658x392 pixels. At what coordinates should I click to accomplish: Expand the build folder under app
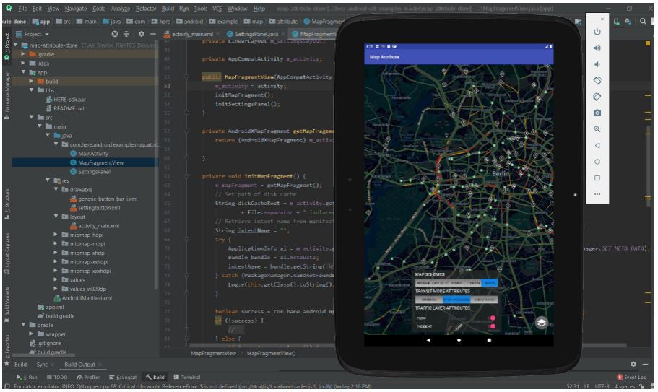click(x=32, y=82)
